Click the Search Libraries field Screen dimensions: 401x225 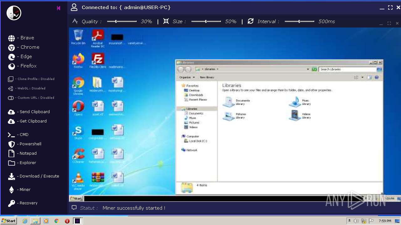pos(347,69)
